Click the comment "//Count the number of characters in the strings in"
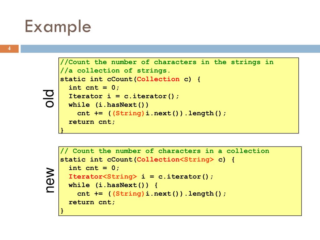The height and width of the screenshot is (240, 320). coord(167,62)
